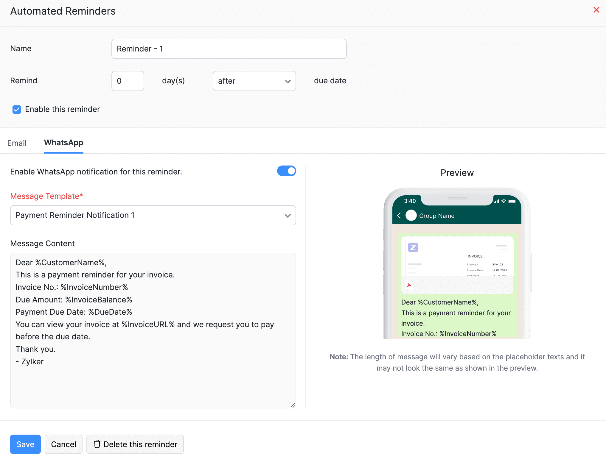The image size is (606, 462).
Task: Toggle WhatsApp notification for this reminder
Action: [x=286, y=171]
